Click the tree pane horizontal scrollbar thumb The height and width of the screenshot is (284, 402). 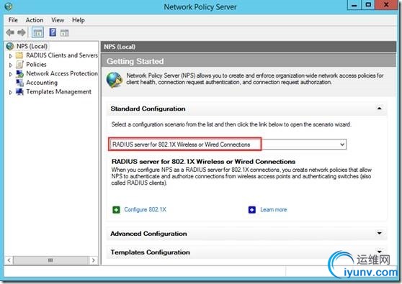coord(50,260)
